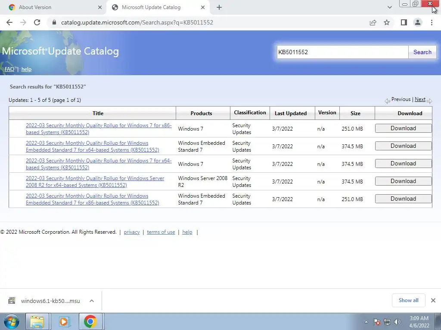Image resolution: width=441 pixels, height=330 pixels.
Task: Open the Chrome side panel
Action: point(404,22)
